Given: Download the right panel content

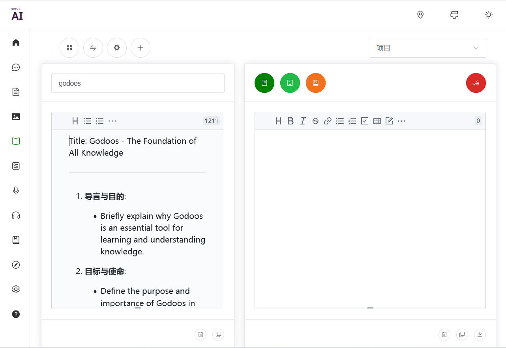Looking at the screenshot, I should coord(480,335).
